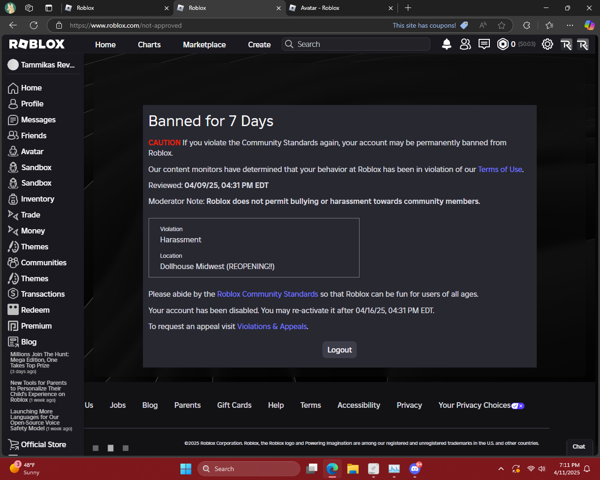Open the Privacy footer link
Screen dimensions: 600x480
pos(409,405)
